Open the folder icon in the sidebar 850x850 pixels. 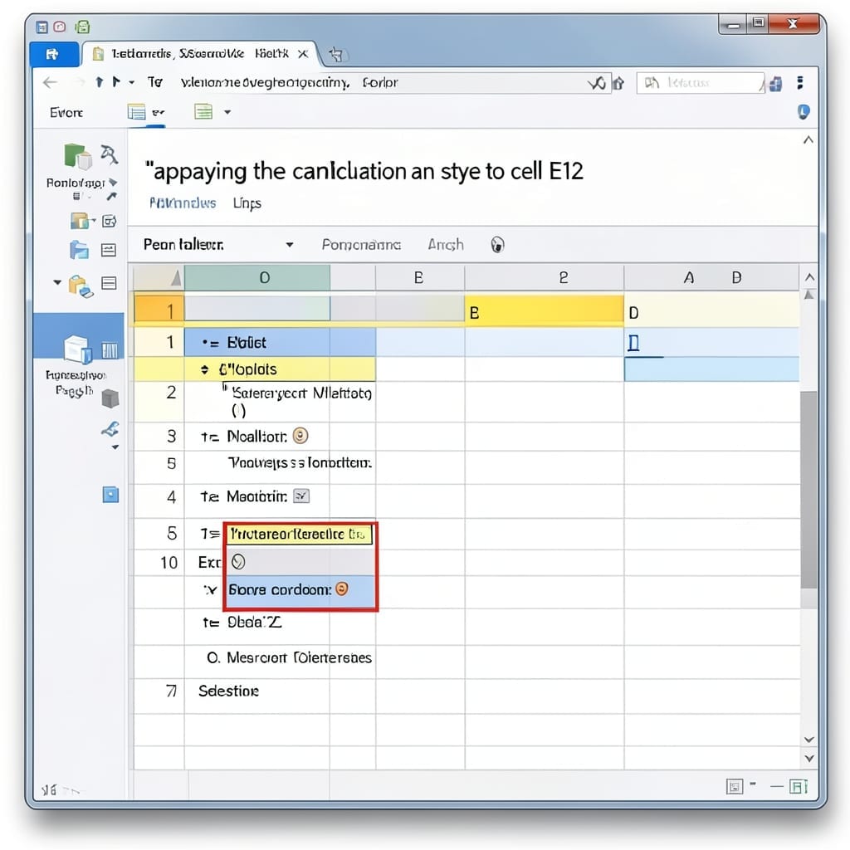pos(80,221)
